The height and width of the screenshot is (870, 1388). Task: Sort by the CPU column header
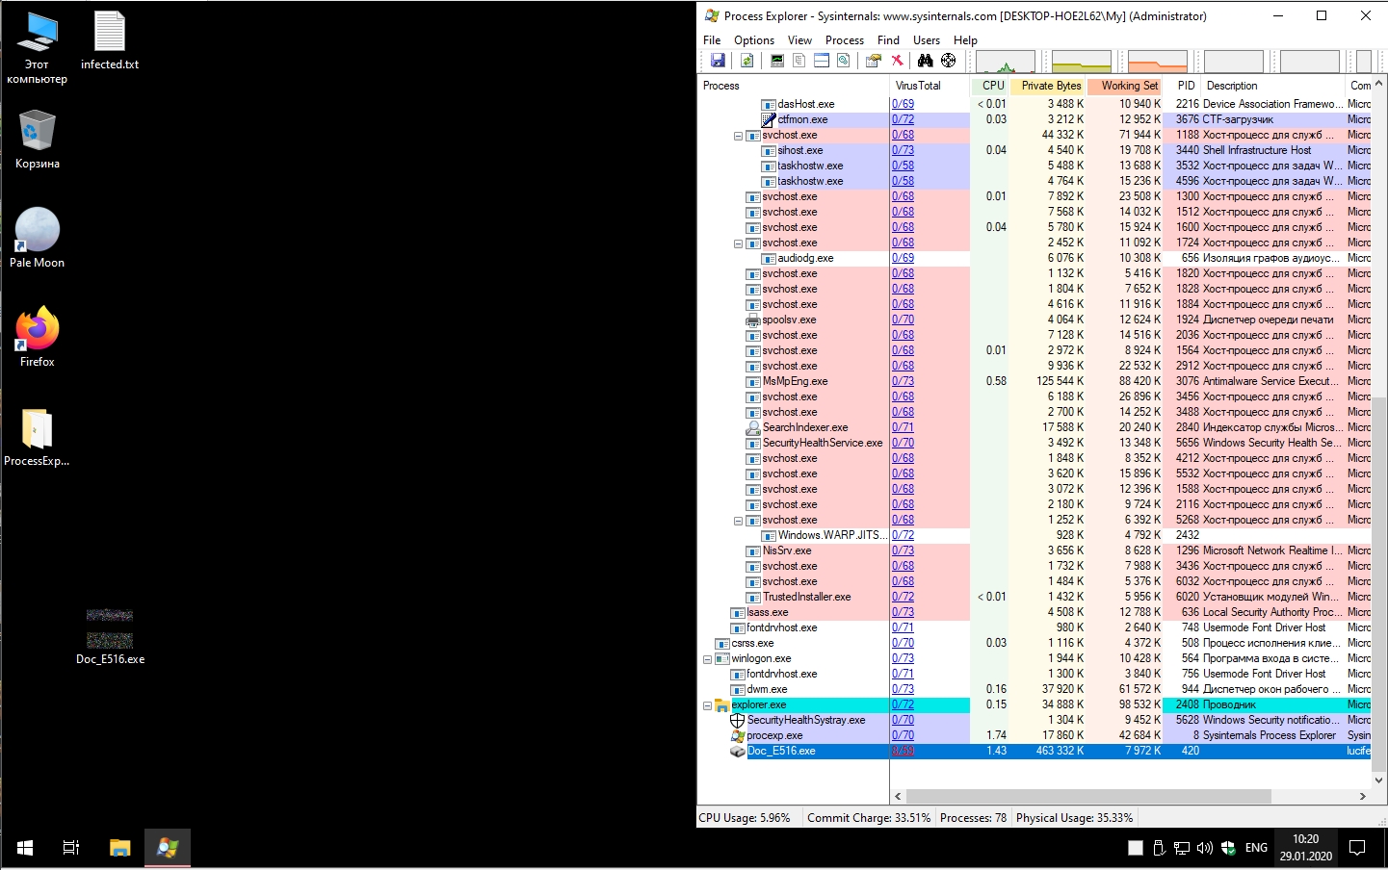(990, 86)
